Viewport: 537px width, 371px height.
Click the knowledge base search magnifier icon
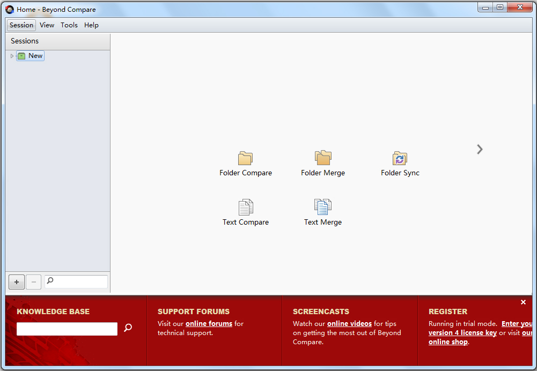[128, 328]
